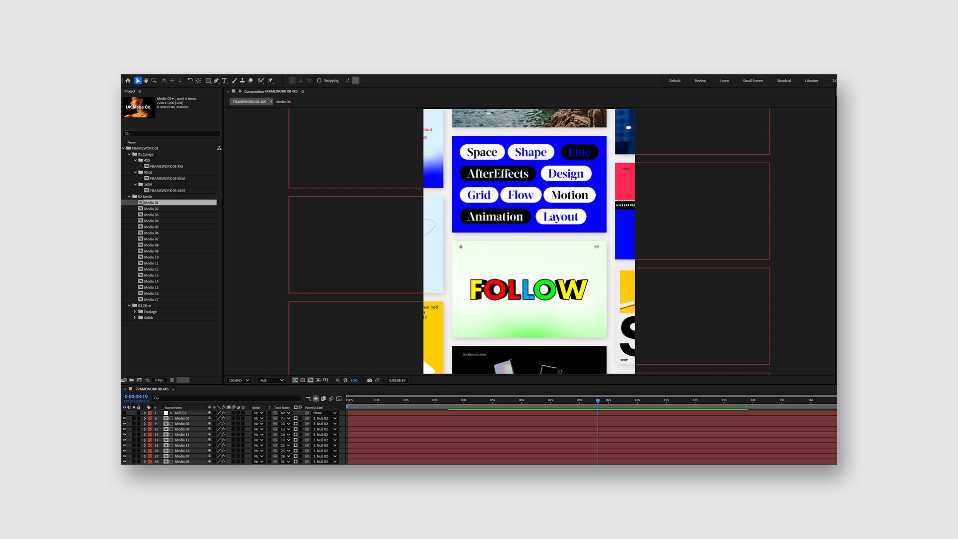Open the viewer zoom (30.8%) dropdown
This screenshot has width=958, height=539.
(239, 380)
